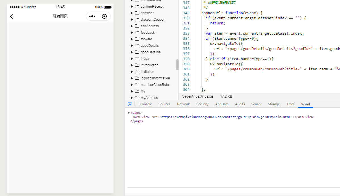Click the WeChat signal indicator in status bar

pyautogui.click(x=23, y=7)
